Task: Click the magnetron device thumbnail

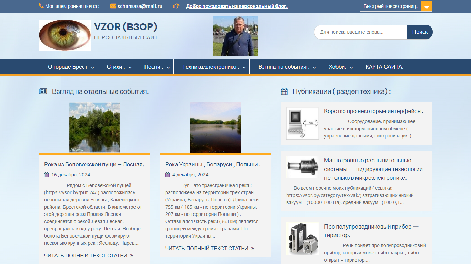Action: (x=302, y=167)
